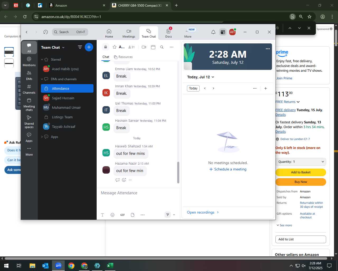The height and width of the screenshot is (271, 338).
Task: Open the GIF picker in the composer
Action: [x=123, y=215]
